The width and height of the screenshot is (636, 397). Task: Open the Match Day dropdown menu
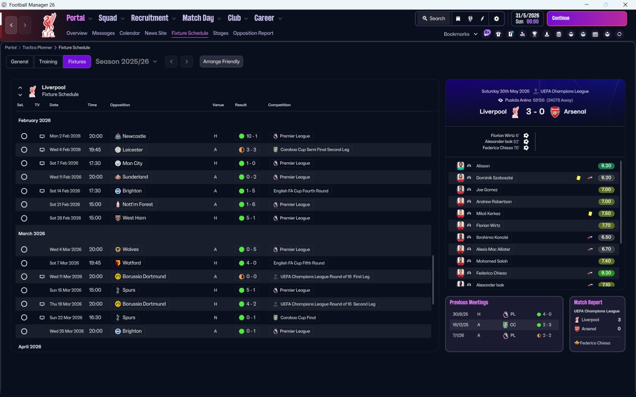coord(202,18)
